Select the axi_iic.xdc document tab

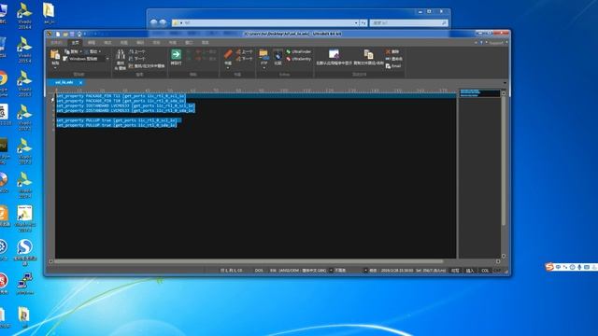point(64,82)
